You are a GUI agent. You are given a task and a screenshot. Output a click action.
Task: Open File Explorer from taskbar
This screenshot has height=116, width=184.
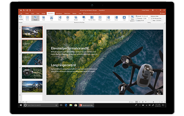coord(71,105)
